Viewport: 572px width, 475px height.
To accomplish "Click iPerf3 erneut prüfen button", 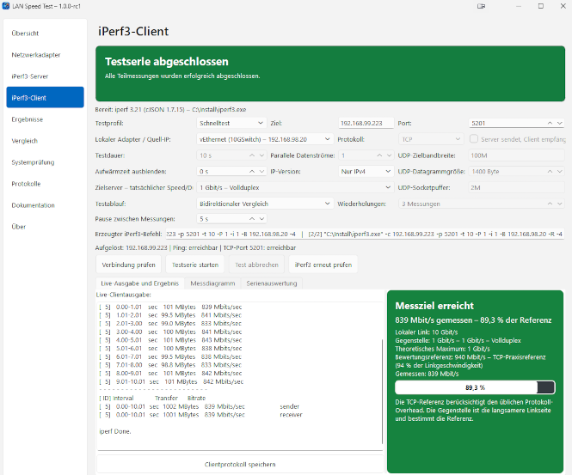I will point(323,265).
